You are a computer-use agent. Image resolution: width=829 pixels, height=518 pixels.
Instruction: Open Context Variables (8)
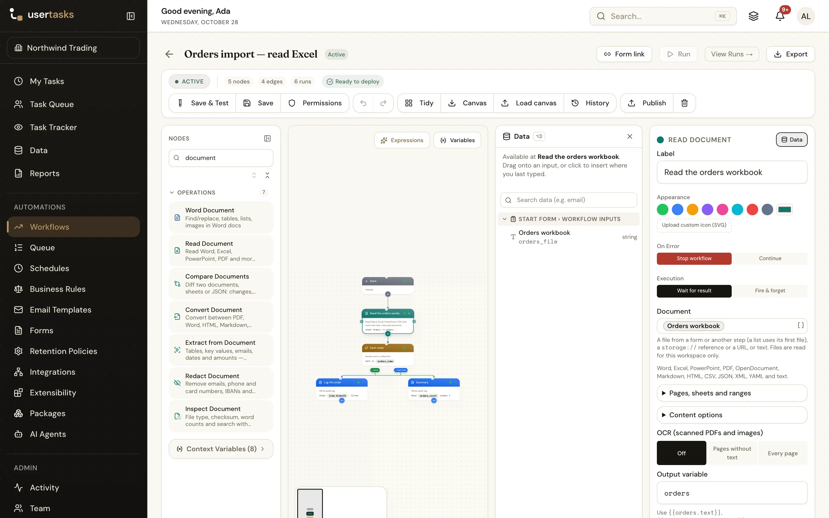221,449
